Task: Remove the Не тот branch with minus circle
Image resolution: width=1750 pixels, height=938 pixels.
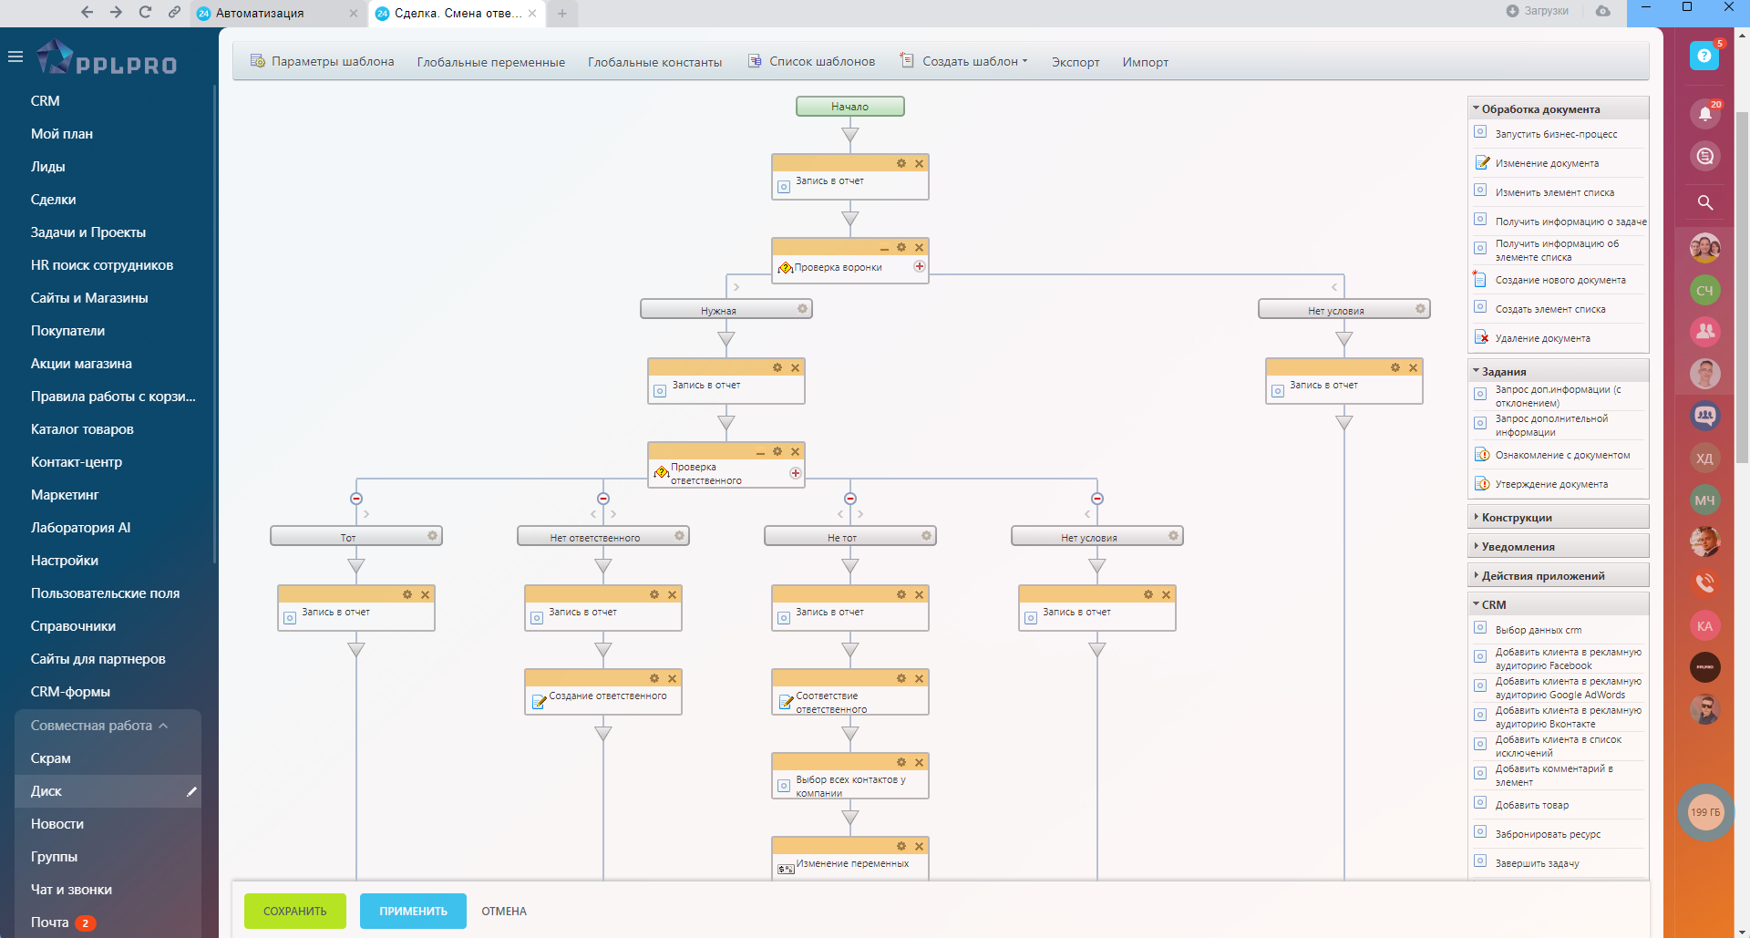Action: pyautogui.click(x=850, y=499)
